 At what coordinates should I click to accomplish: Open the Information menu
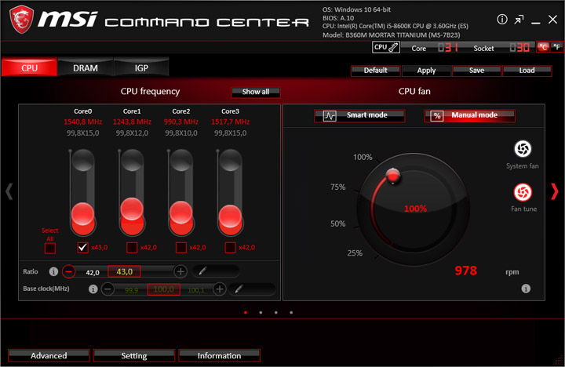pyautogui.click(x=219, y=355)
